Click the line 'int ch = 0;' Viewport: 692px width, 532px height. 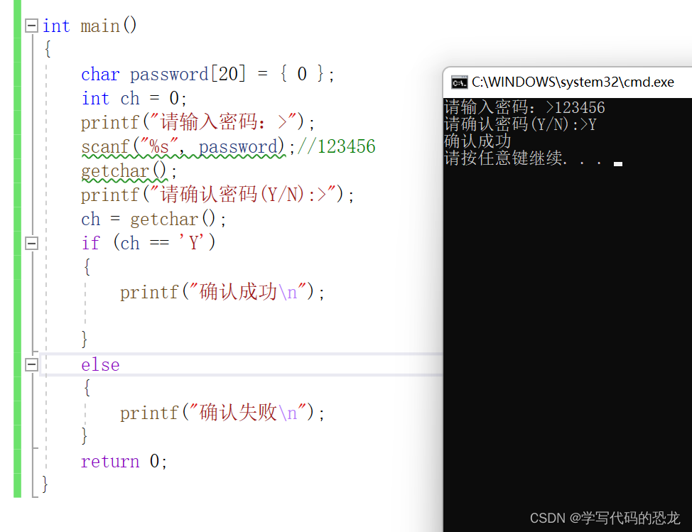pyautogui.click(x=134, y=98)
